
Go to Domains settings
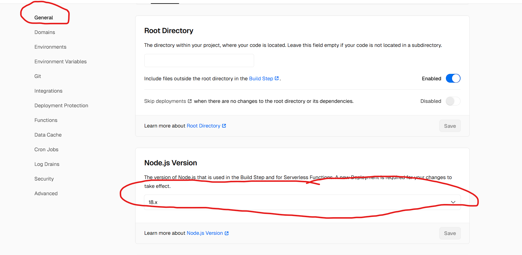pyautogui.click(x=45, y=32)
